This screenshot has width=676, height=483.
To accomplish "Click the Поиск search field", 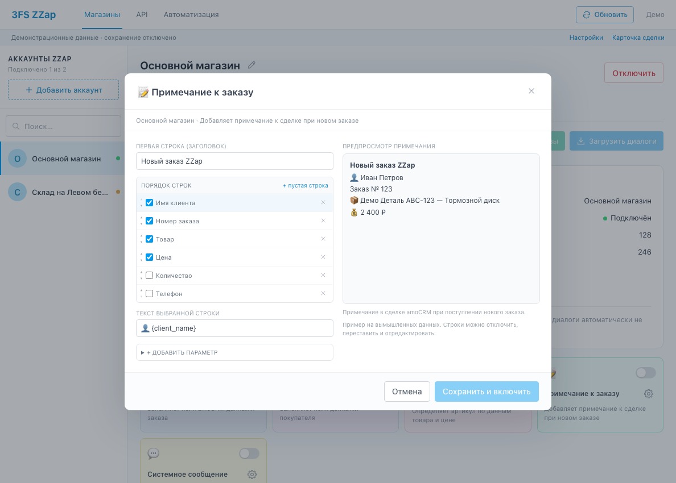I will coord(63,126).
